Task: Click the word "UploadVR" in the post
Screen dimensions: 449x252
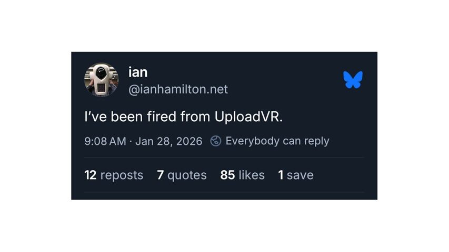Action: pos(246,117)
